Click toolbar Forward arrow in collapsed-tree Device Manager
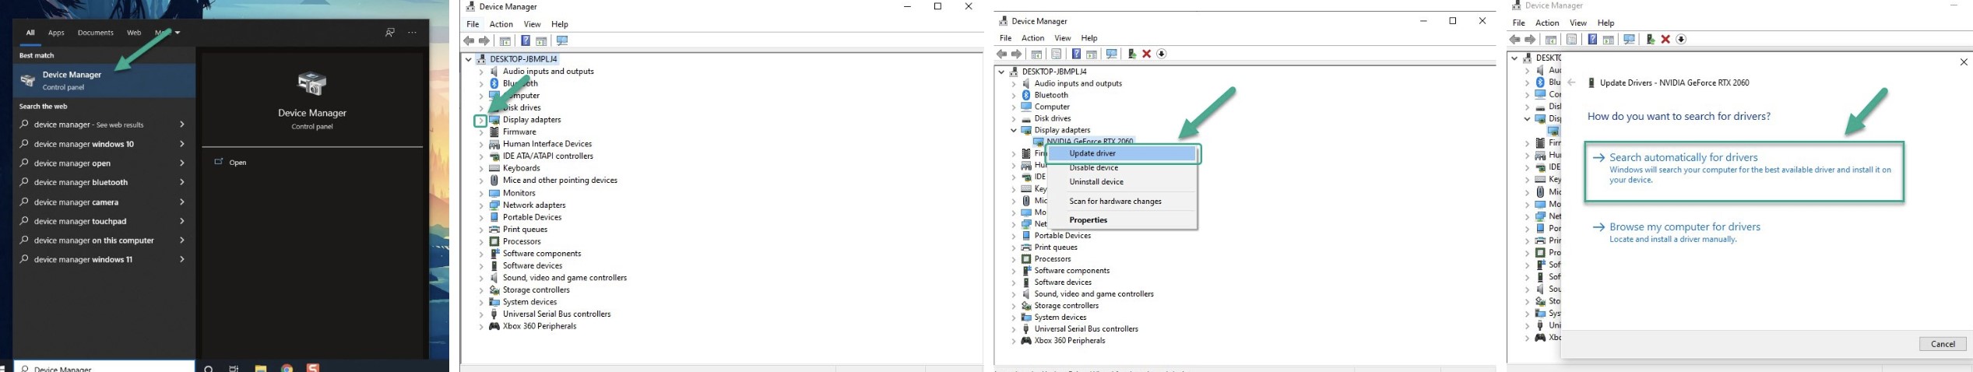Viewport: 1973px width, 372px height. [x=484, y=40]
